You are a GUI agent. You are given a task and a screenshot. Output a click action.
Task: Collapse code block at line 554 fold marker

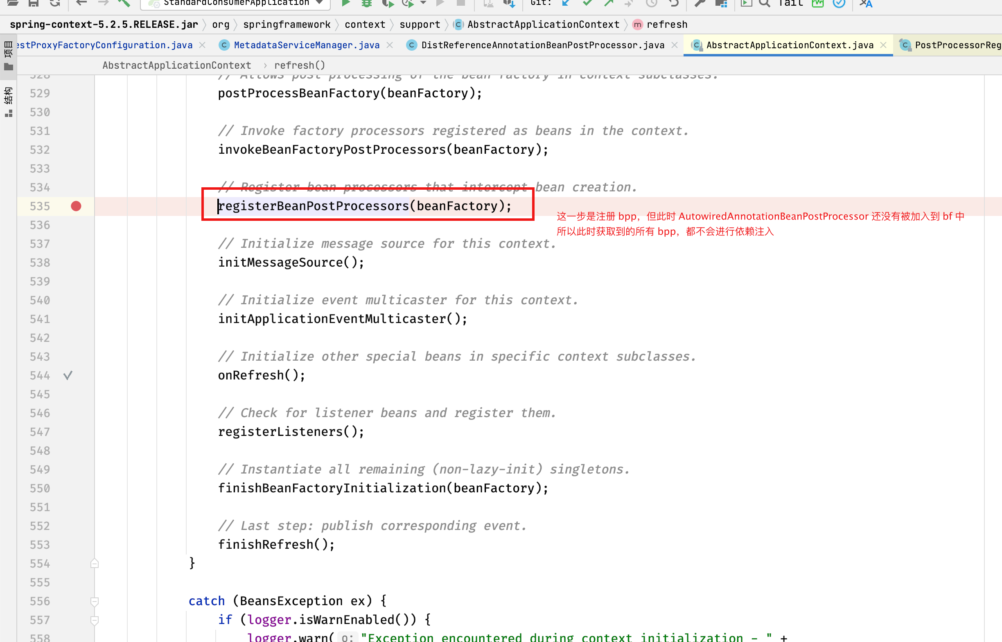coord(95,563)
